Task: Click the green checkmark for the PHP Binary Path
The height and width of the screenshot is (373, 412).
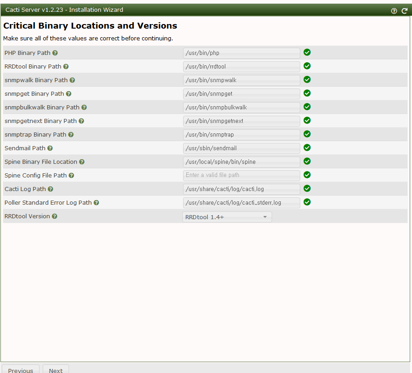Action: (x=307, y=52)
